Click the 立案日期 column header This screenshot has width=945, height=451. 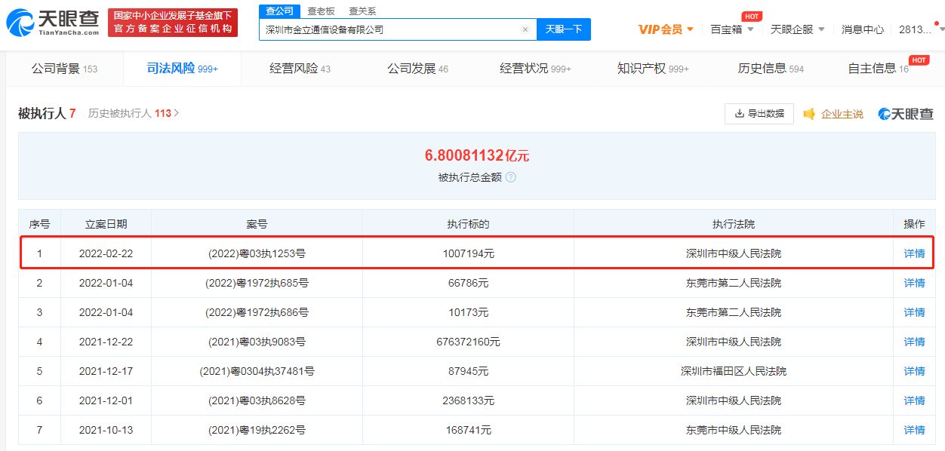coord(106,224)
